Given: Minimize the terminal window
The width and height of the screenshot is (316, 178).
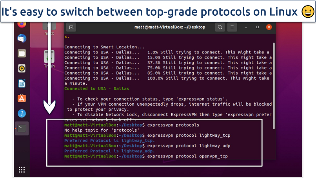Looking at the screenshot, I should tap(245, 28).
